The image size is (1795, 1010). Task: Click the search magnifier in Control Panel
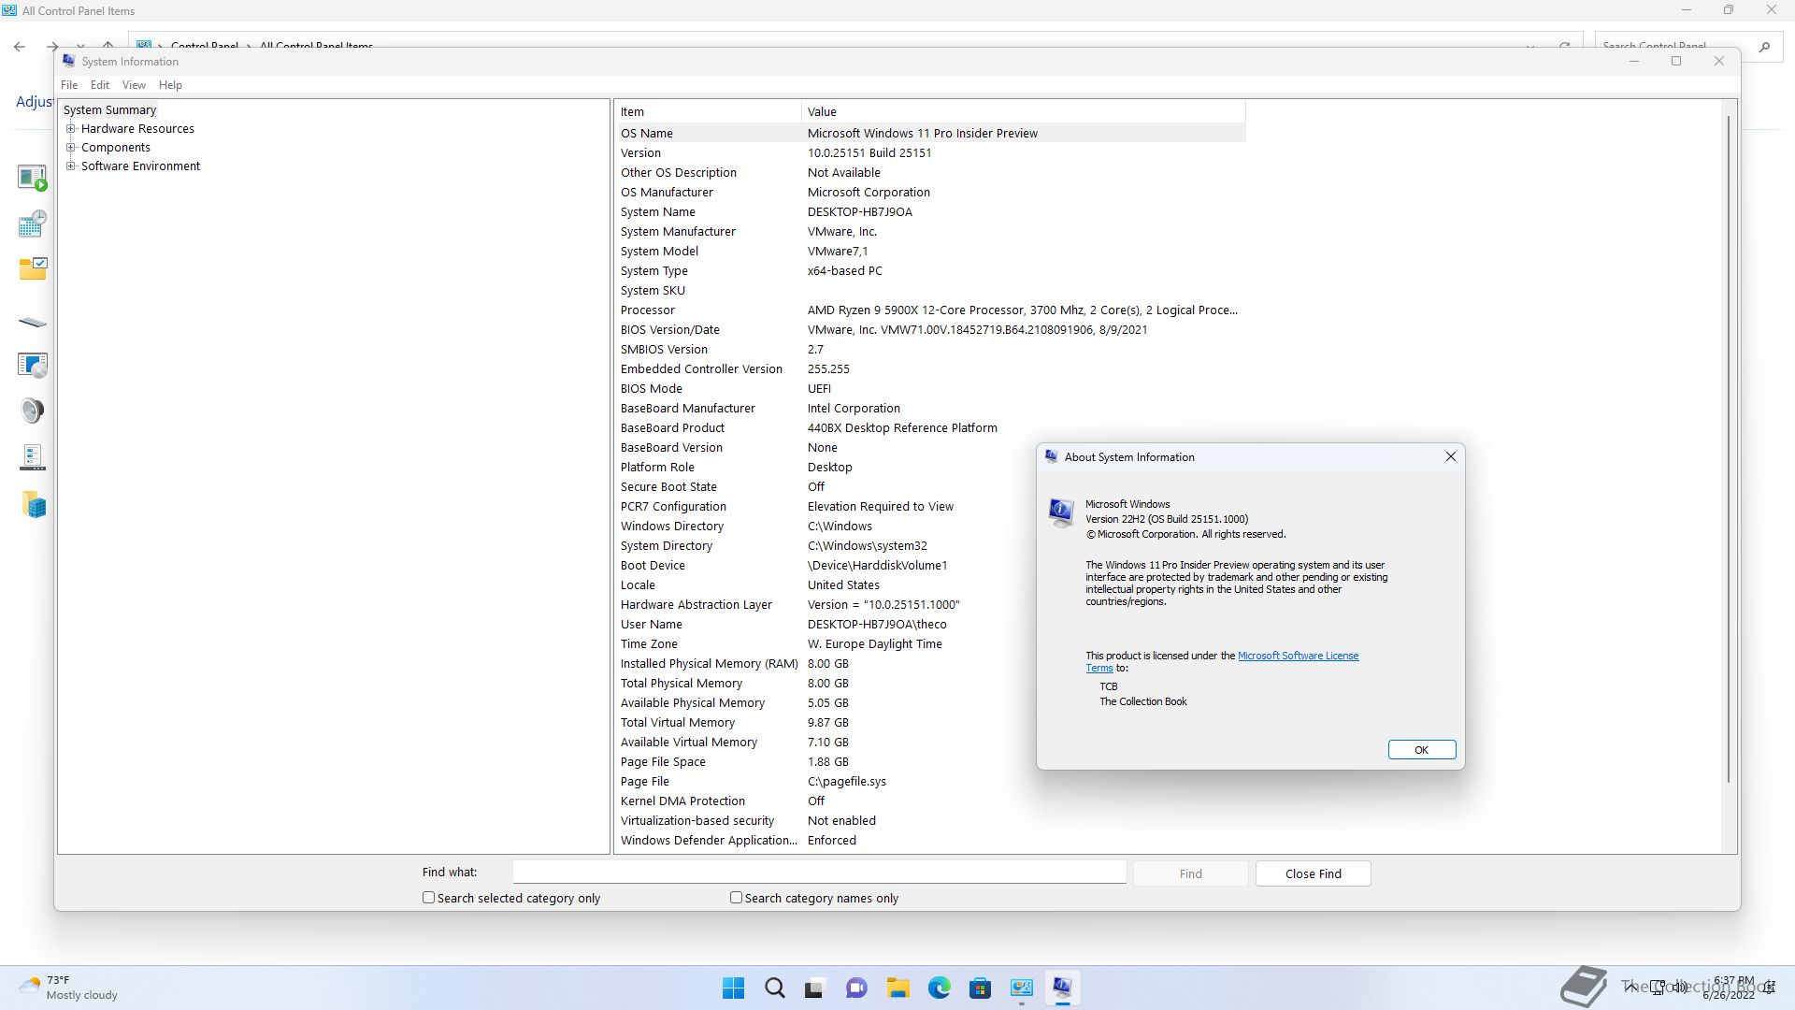tap(1764, 46)
